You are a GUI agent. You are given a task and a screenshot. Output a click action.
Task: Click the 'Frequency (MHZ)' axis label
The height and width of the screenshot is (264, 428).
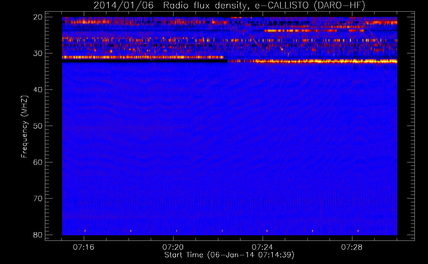[x=24, y=127]
